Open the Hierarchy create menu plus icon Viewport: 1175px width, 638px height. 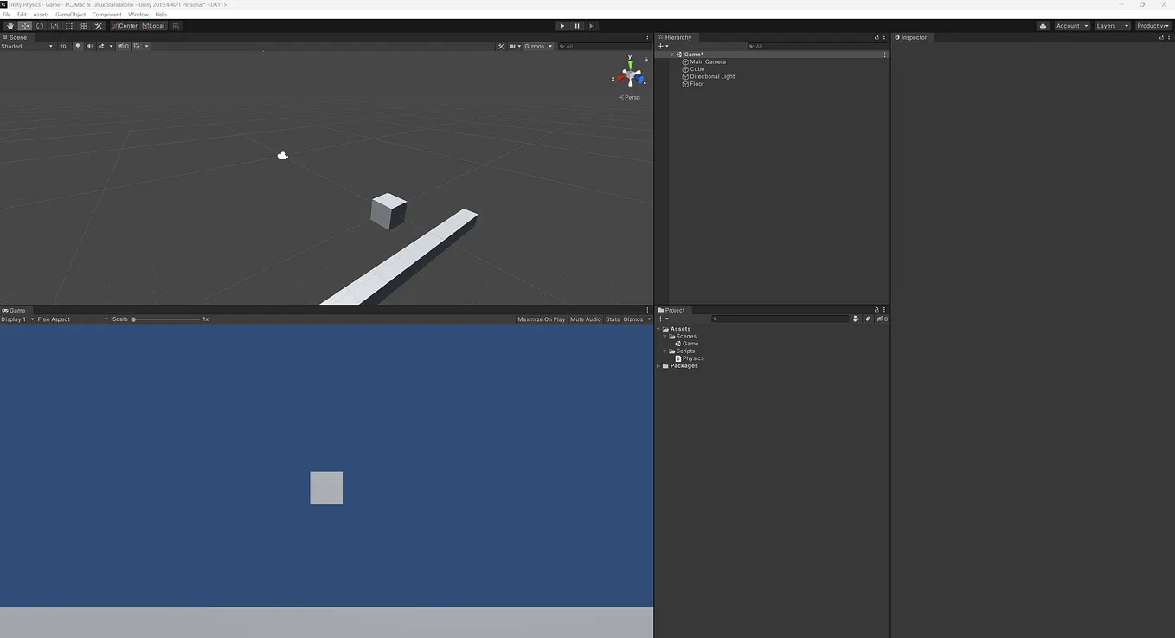(660, 46)
